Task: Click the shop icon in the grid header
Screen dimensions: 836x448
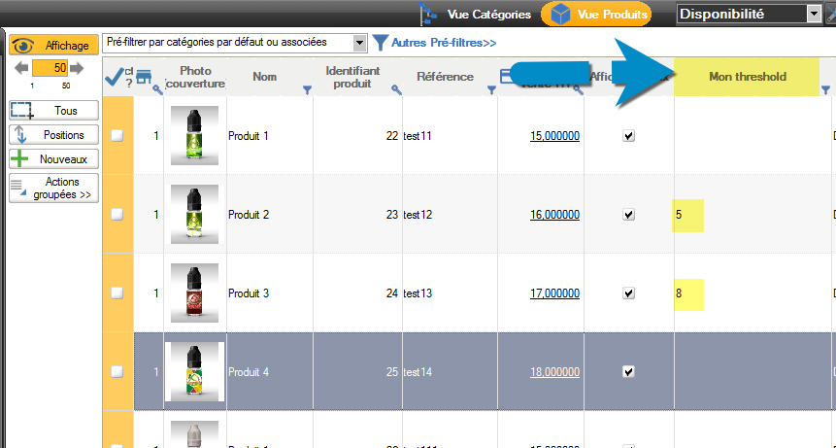Action: 145,77
